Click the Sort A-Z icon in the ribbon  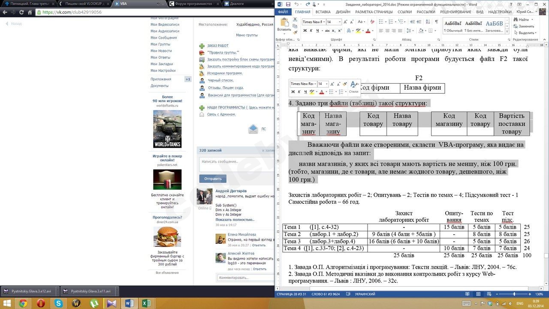[x=427, y=21]
